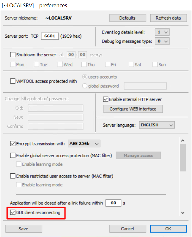Click the Server port TCP field
The image size is (192, 237).
[50, 36]
